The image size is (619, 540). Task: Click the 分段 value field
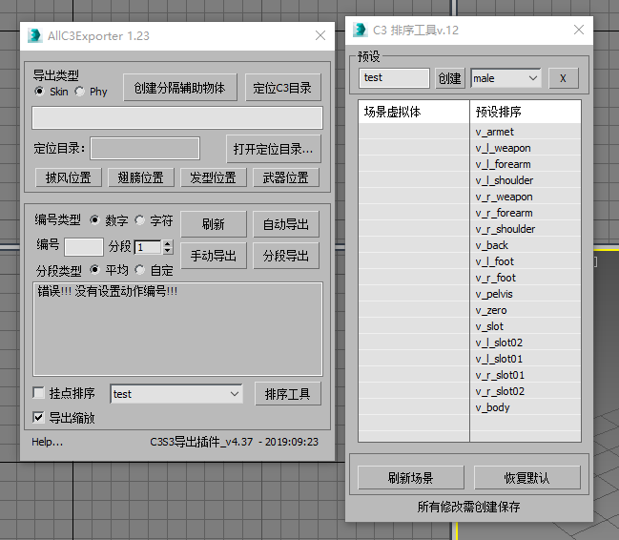(x=148, y=247)
